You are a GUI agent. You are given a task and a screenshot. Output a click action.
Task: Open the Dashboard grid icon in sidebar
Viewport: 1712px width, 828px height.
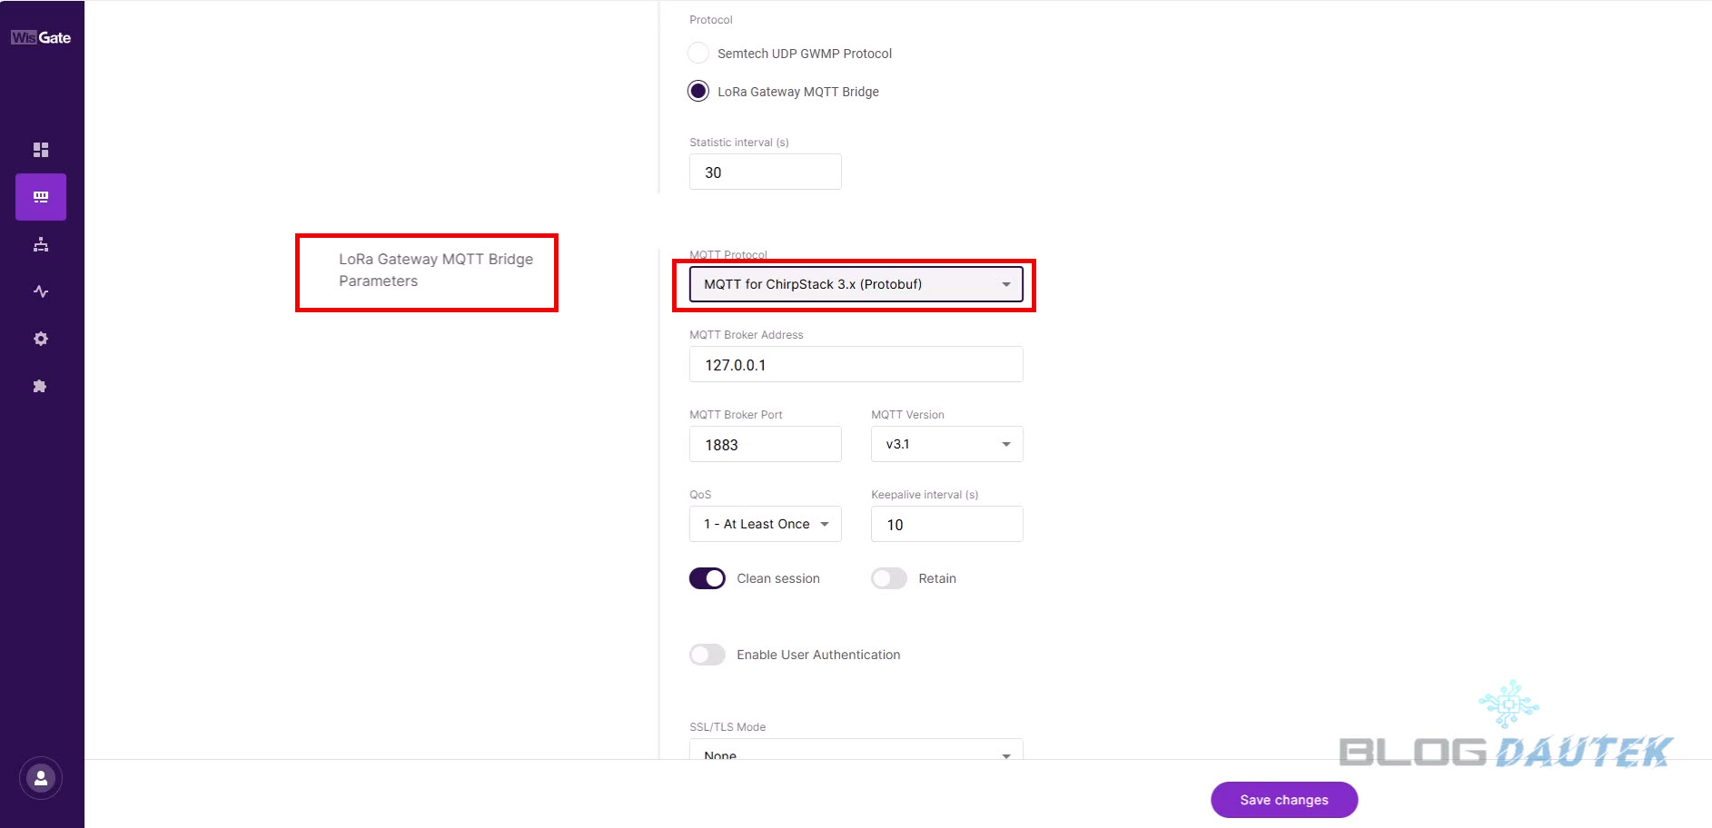41,150
